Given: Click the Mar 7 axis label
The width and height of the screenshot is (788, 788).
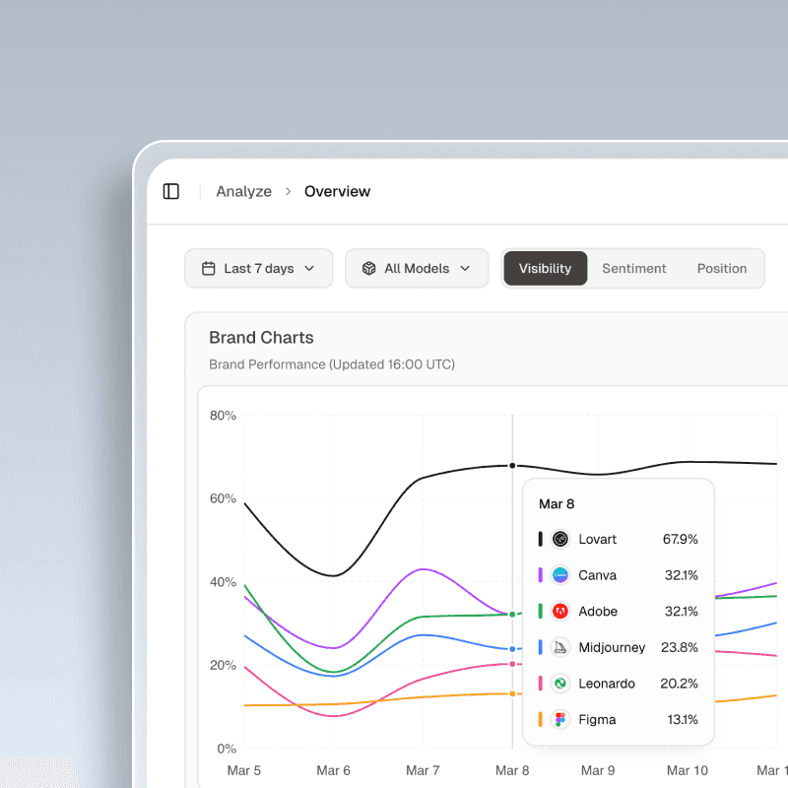Looking at the screenshot, I should coord(423,770).
